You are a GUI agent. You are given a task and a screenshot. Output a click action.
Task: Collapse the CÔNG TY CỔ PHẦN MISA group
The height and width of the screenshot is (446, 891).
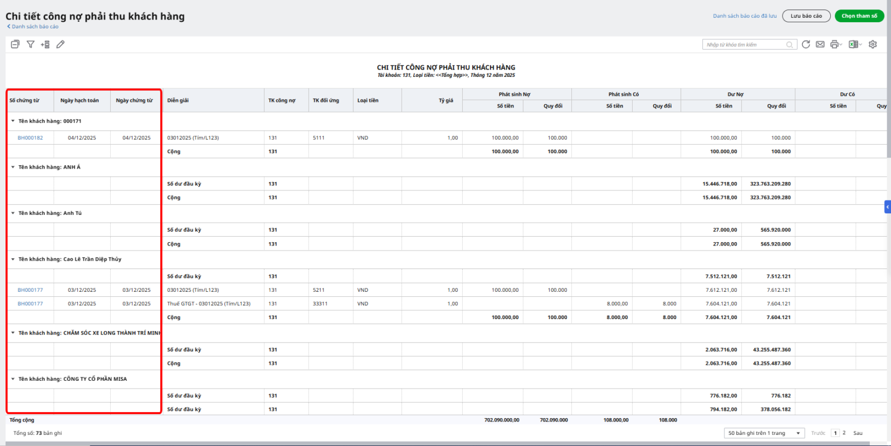(x=13, y=379)
